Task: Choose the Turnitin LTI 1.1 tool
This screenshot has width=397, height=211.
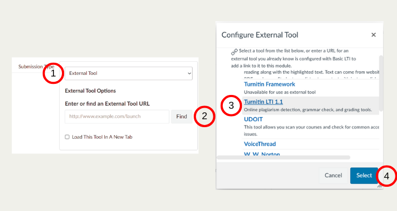Action: tap(270, 102)
